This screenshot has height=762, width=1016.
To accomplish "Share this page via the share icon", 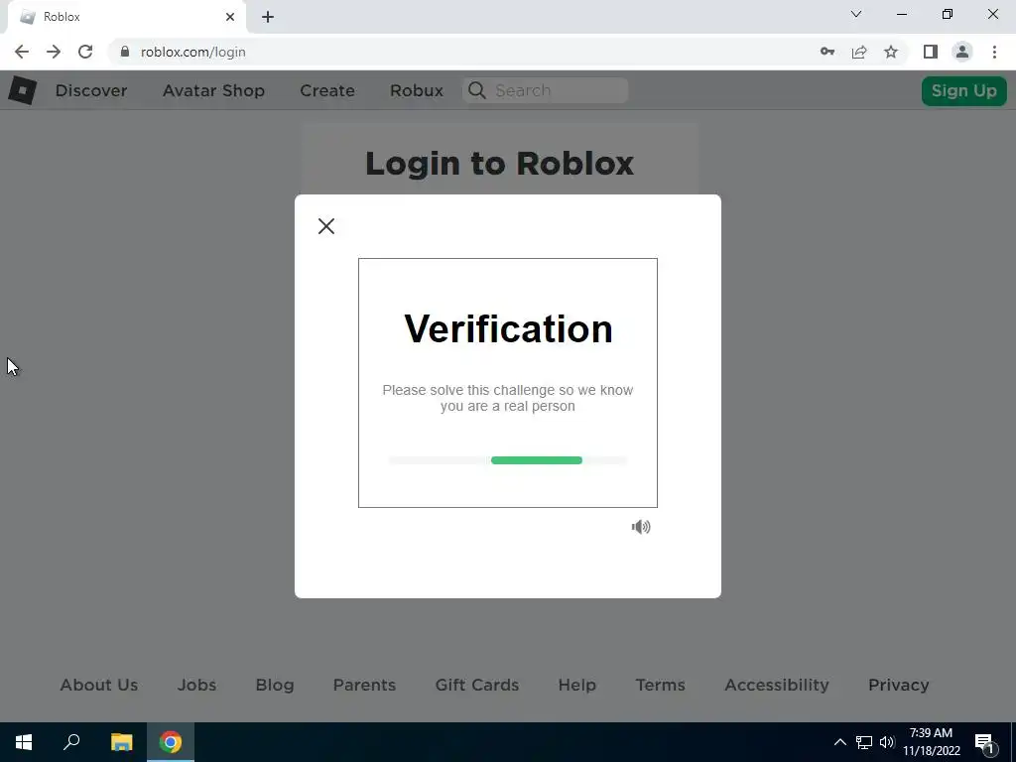I will click(x=859, y=52).
